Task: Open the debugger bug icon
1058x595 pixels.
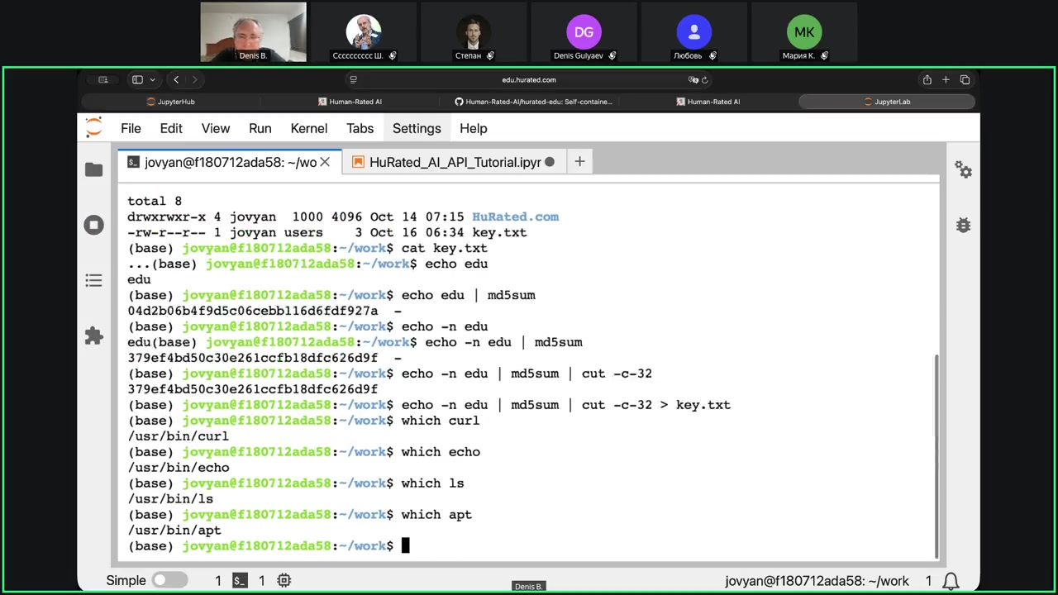Action: tap(963, 225)
